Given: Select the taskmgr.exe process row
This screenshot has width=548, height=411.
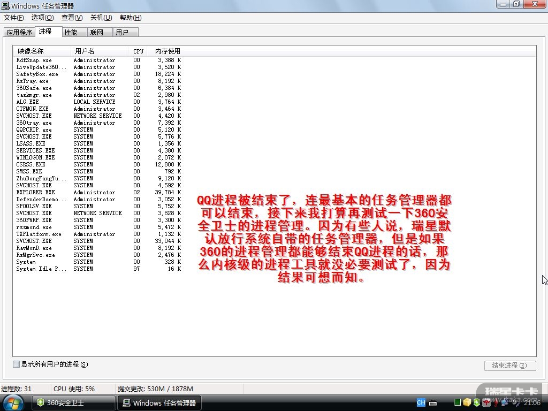Looking at the screenshot, I should pos(98,95).
